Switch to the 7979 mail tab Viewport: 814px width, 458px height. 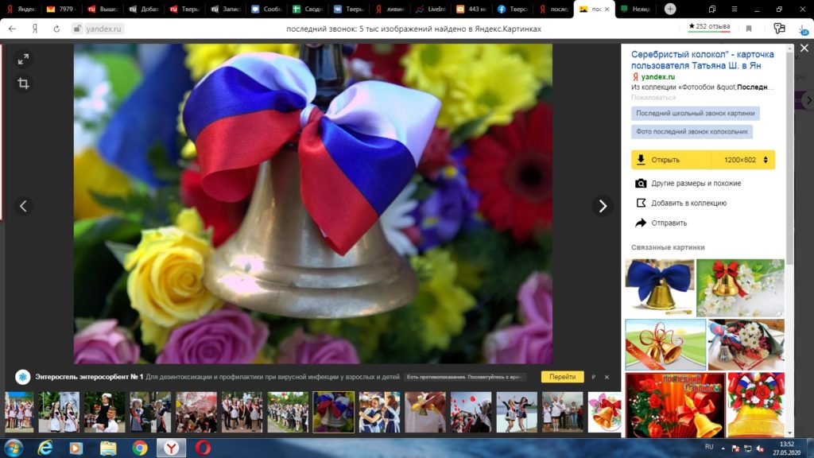[64, 9]
